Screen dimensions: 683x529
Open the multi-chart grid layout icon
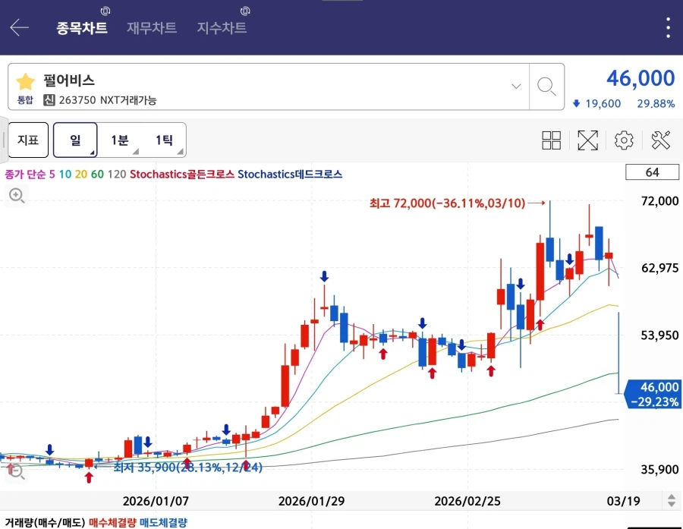click(x=551, y=140)
